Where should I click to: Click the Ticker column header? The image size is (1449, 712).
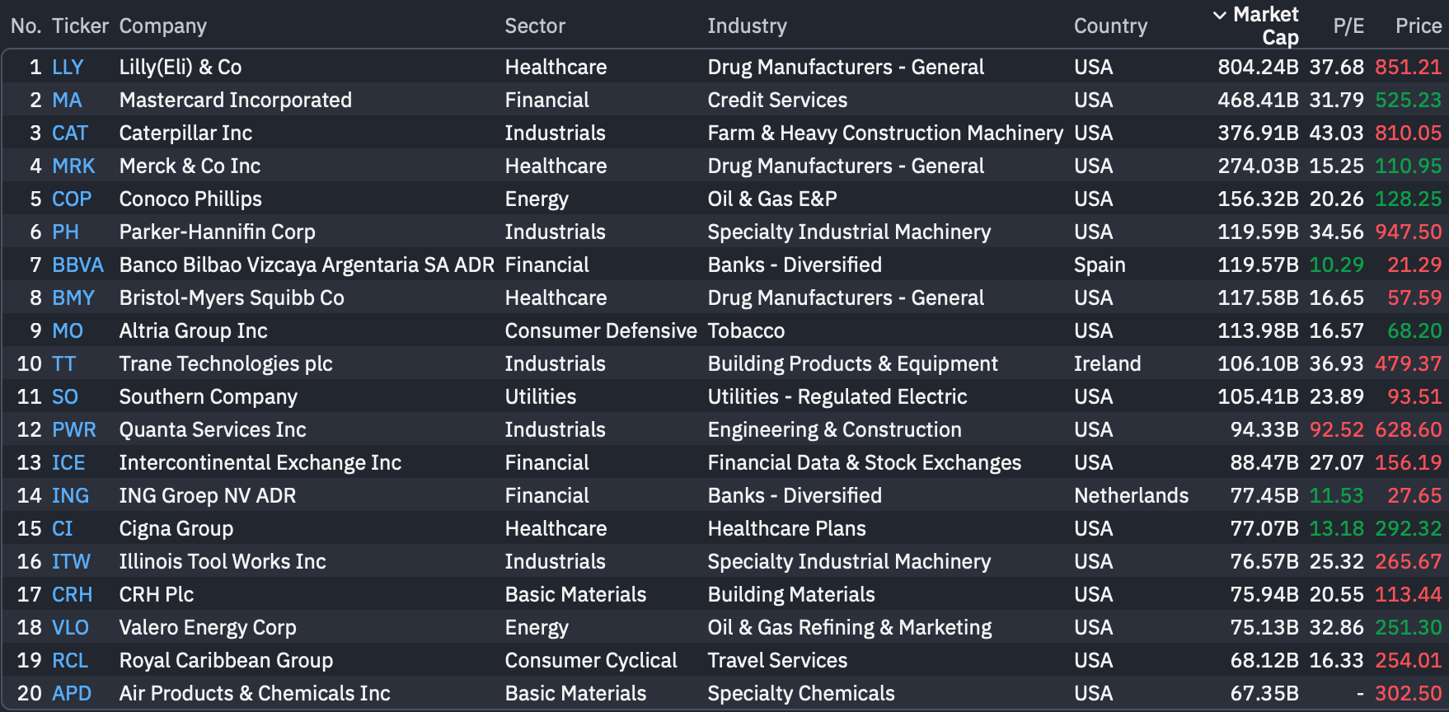click(x=80, y=26)
